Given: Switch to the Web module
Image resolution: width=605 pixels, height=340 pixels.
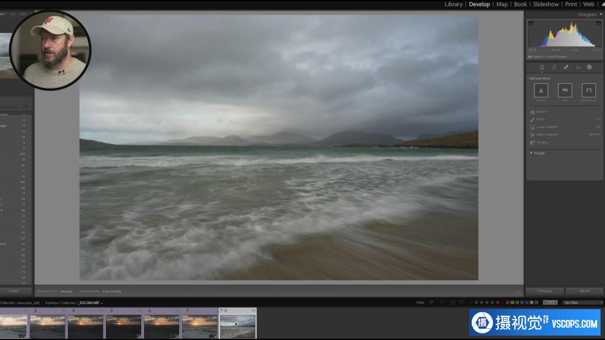Looking at the screenshot, I should tap(589, 4).
